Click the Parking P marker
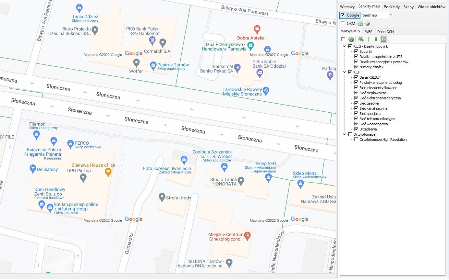 coord(330,76)
